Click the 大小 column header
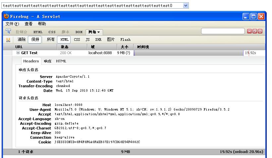The image size is (272, 158). click(125, 47)
